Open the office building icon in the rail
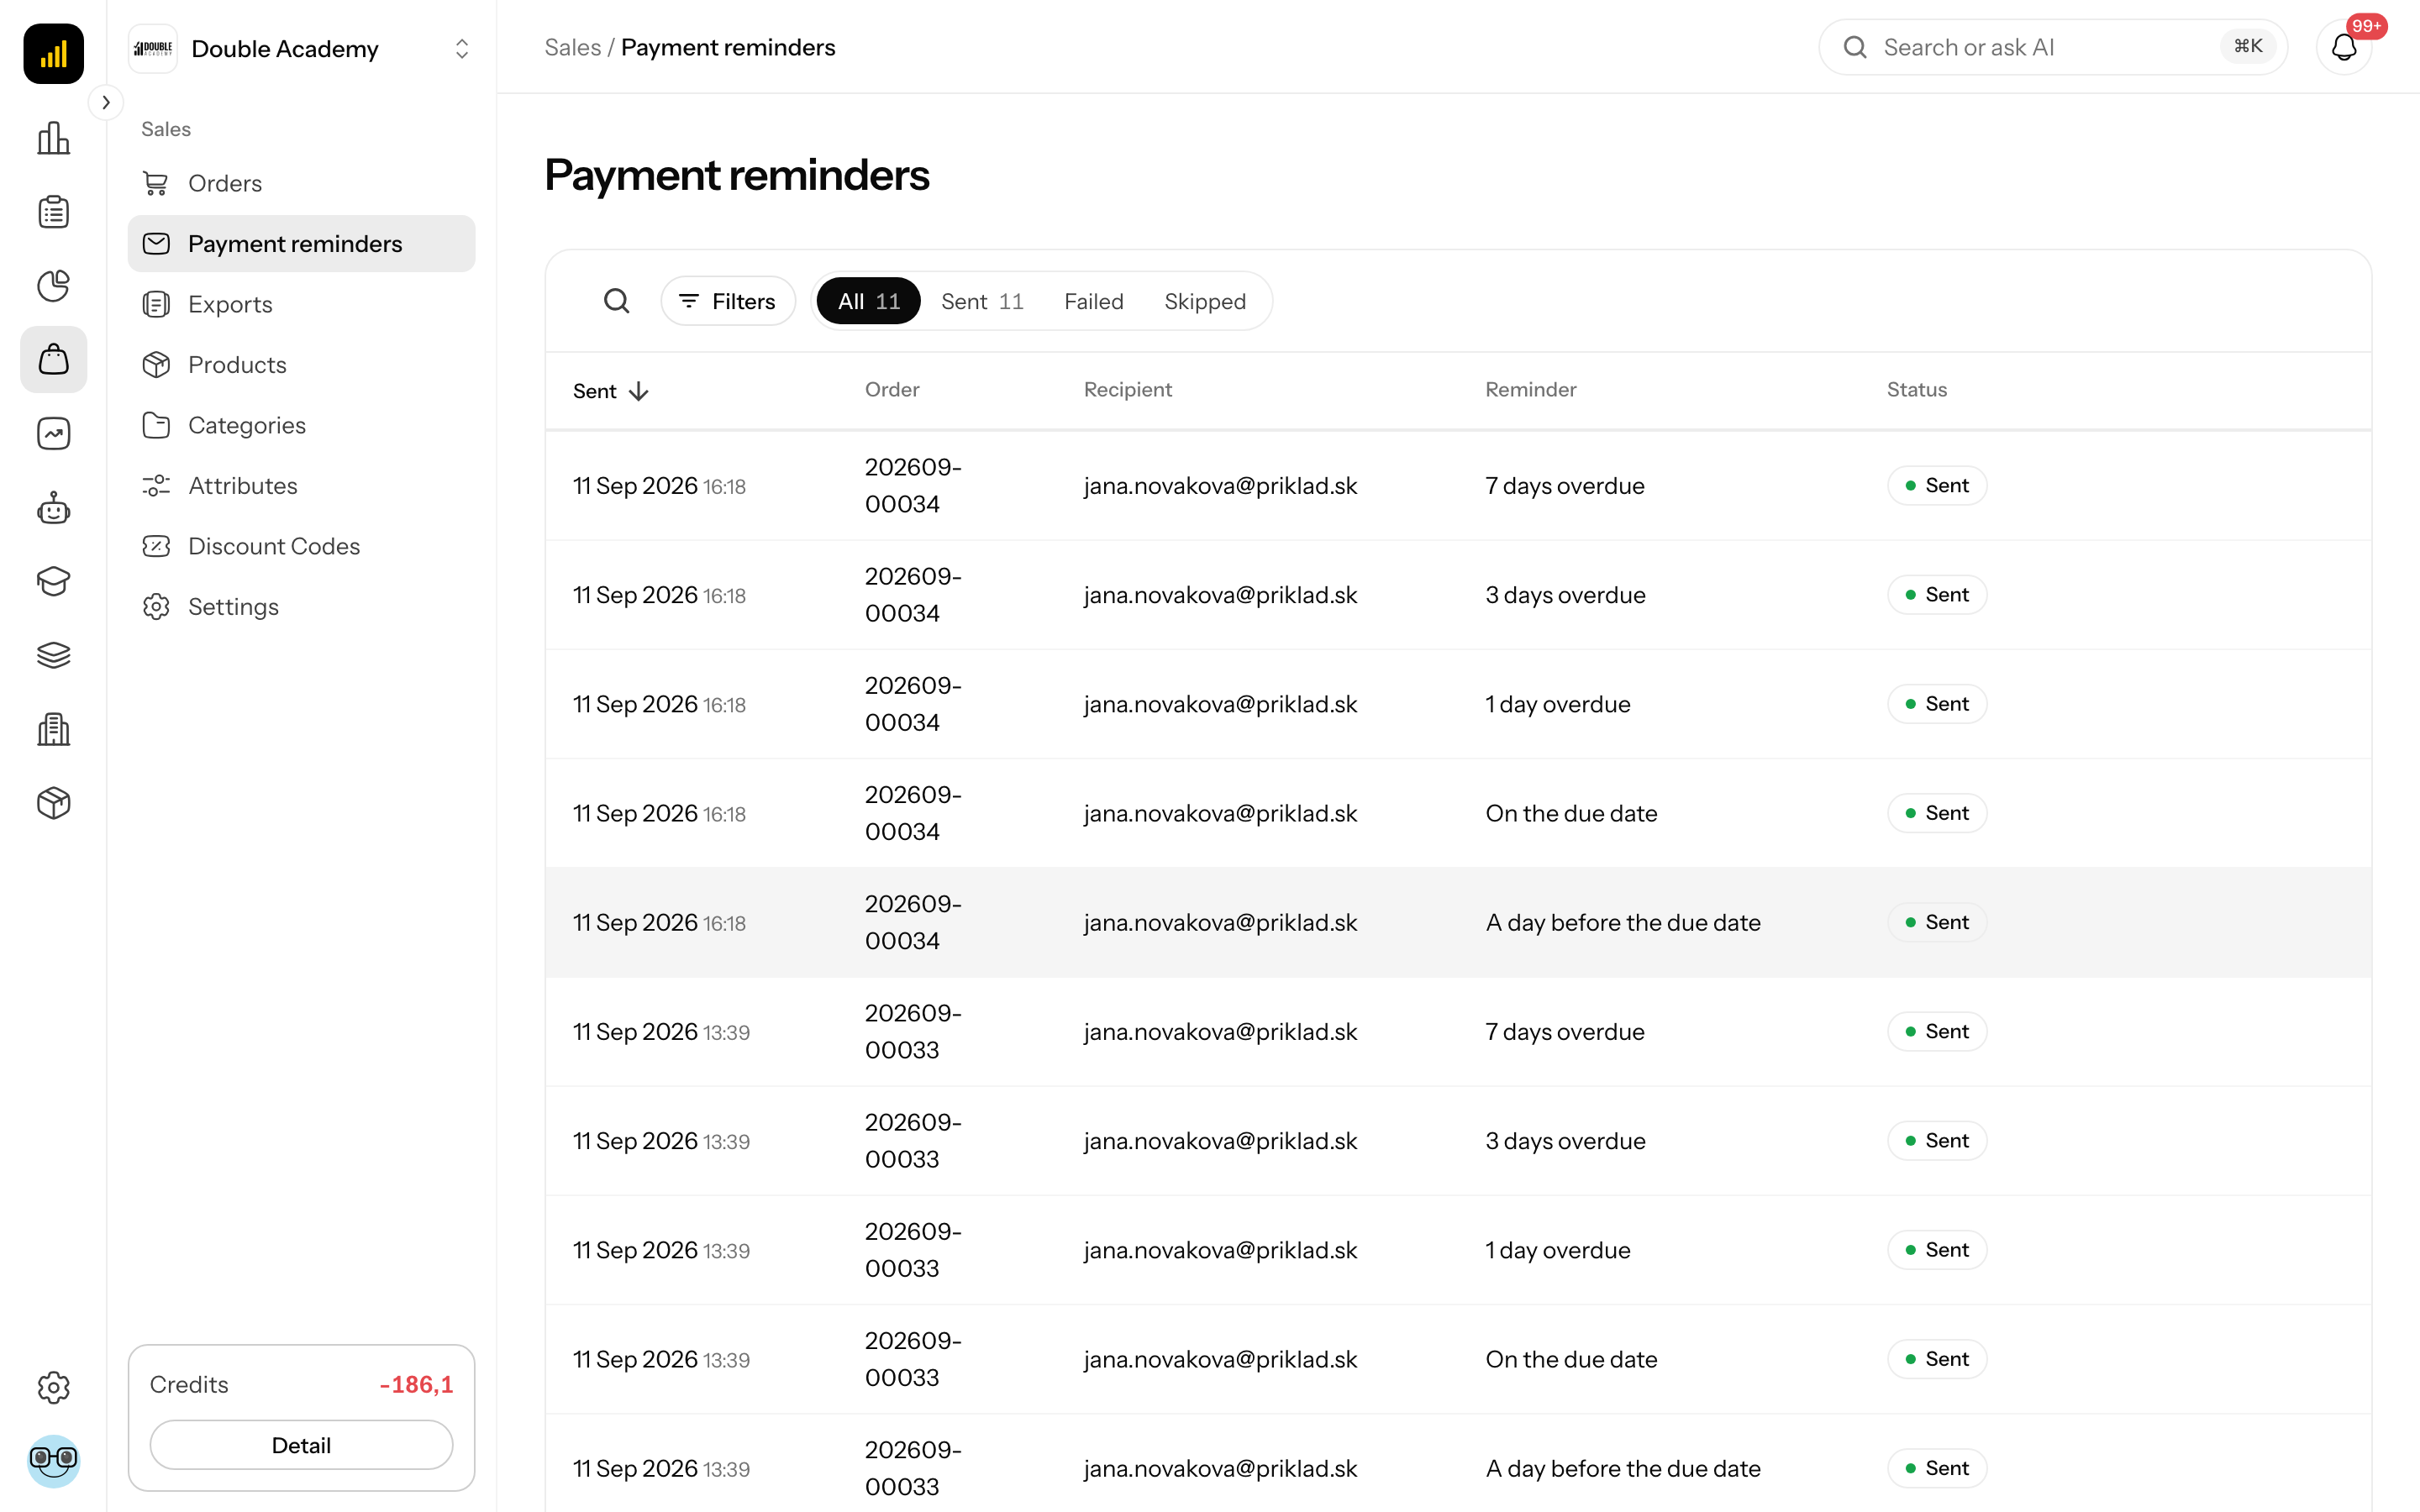The height and width of the screenshot is (1512, 2420). [x=54, y=729]
